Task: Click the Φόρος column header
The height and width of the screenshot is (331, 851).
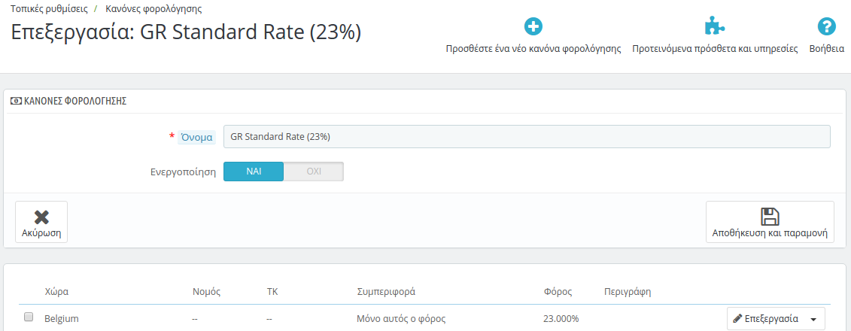Action: pyautogui.click(x=558, y=291)
